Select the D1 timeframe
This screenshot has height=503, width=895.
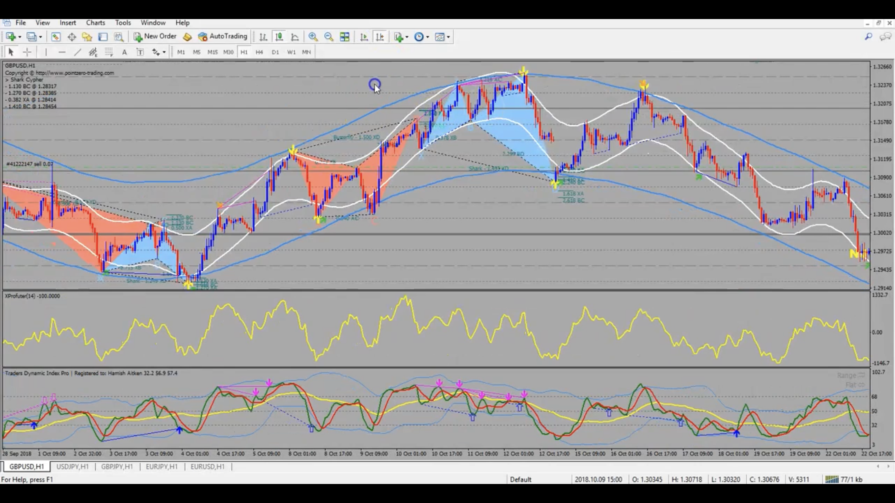(275, 52)
